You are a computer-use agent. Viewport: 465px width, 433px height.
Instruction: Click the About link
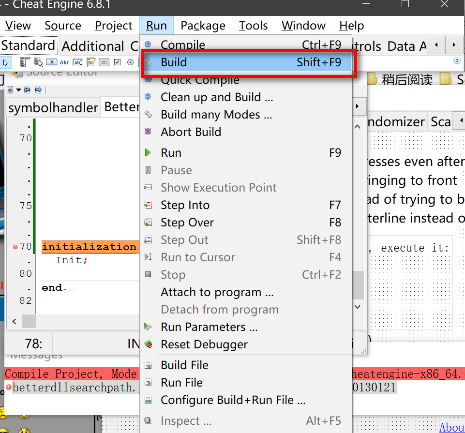pyautogui.click(x=451, y=427)
